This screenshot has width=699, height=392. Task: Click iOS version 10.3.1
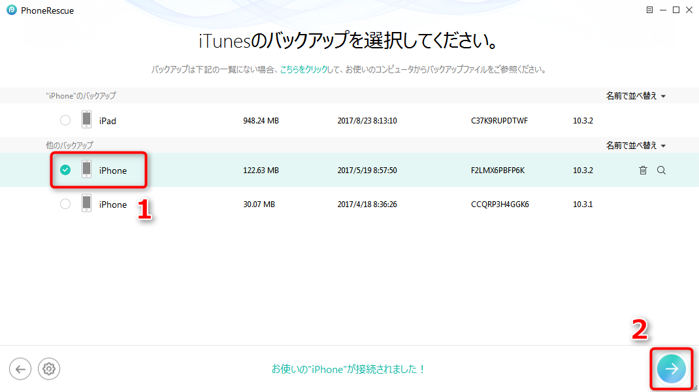[x=583, y=204]
